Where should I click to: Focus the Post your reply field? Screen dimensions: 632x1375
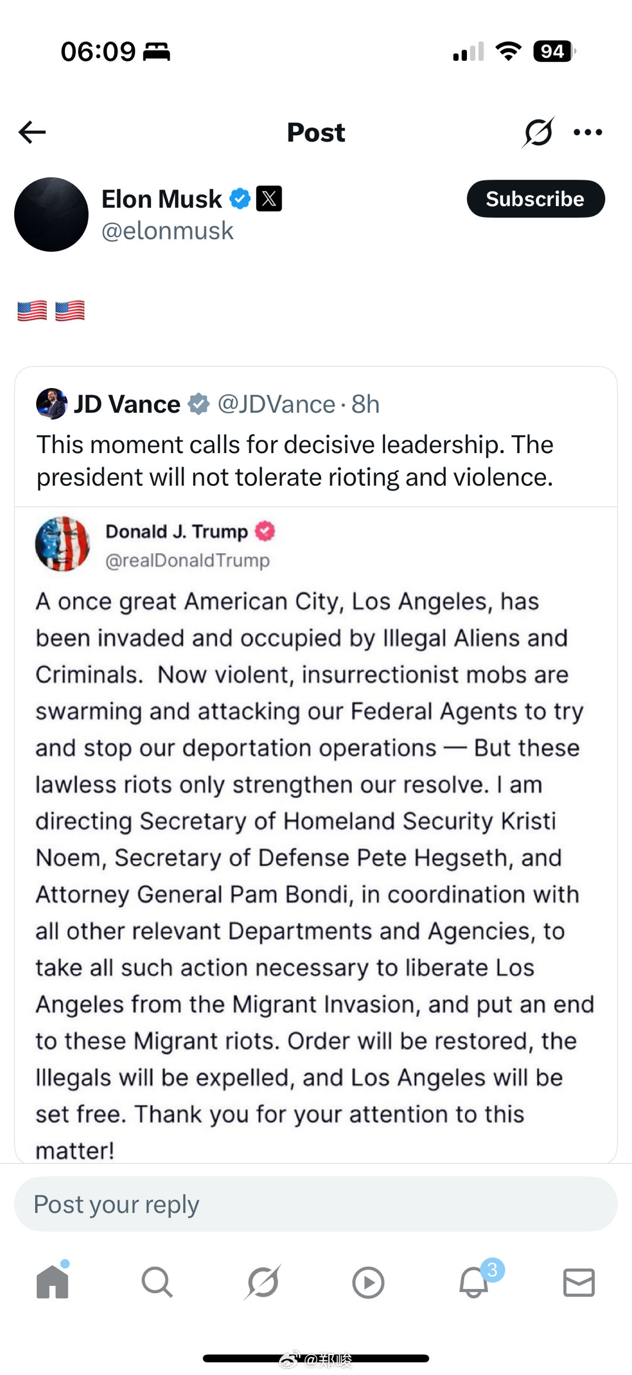(316, 1204)
